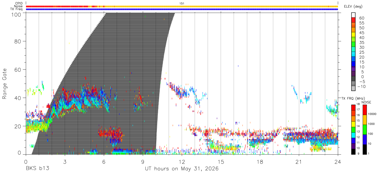Click the 3 tick on UT hours axis
This screenshot has width=380, height=175.
coord(65,162)
